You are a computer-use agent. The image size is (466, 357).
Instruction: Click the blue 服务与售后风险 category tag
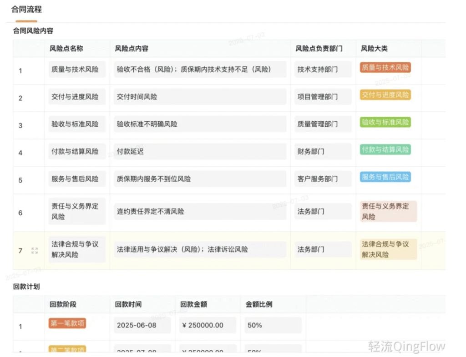click(385, 177)
